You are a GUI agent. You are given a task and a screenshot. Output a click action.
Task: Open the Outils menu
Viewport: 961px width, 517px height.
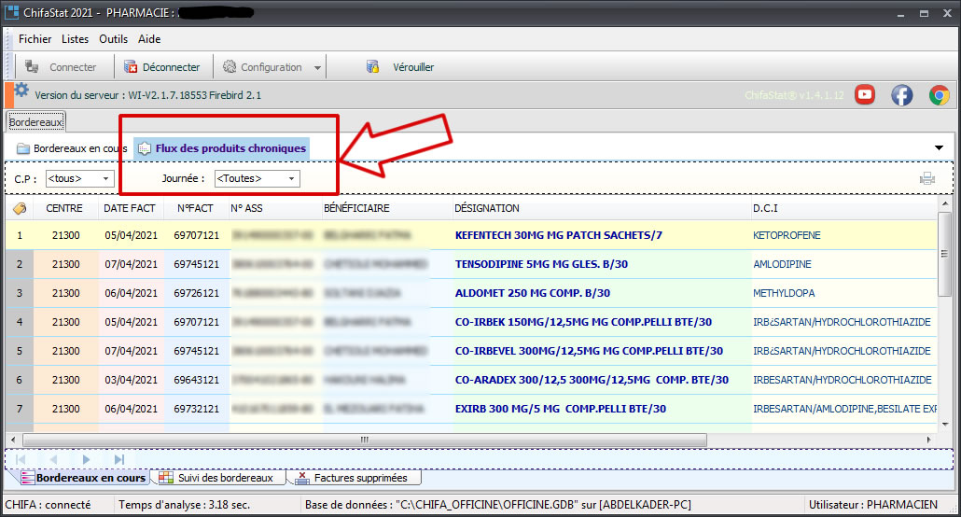(x=113, y=39)
